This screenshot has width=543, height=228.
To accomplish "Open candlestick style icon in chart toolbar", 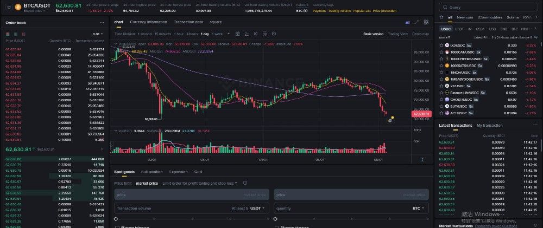I will coord(256,34).
